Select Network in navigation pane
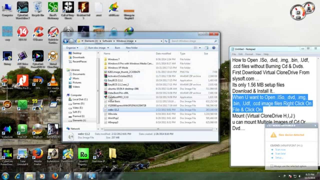 [x=75, y=128]
